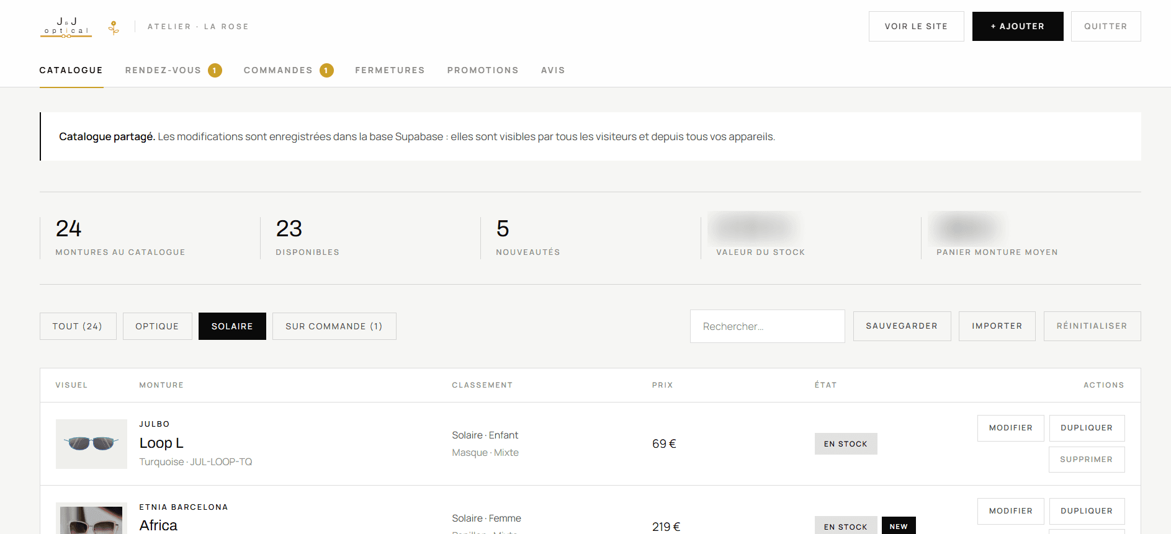Image resolution: width=1171 pixels, height=534 pixels.
Task: Click the Quitter button
Action: pos(1106,26)
